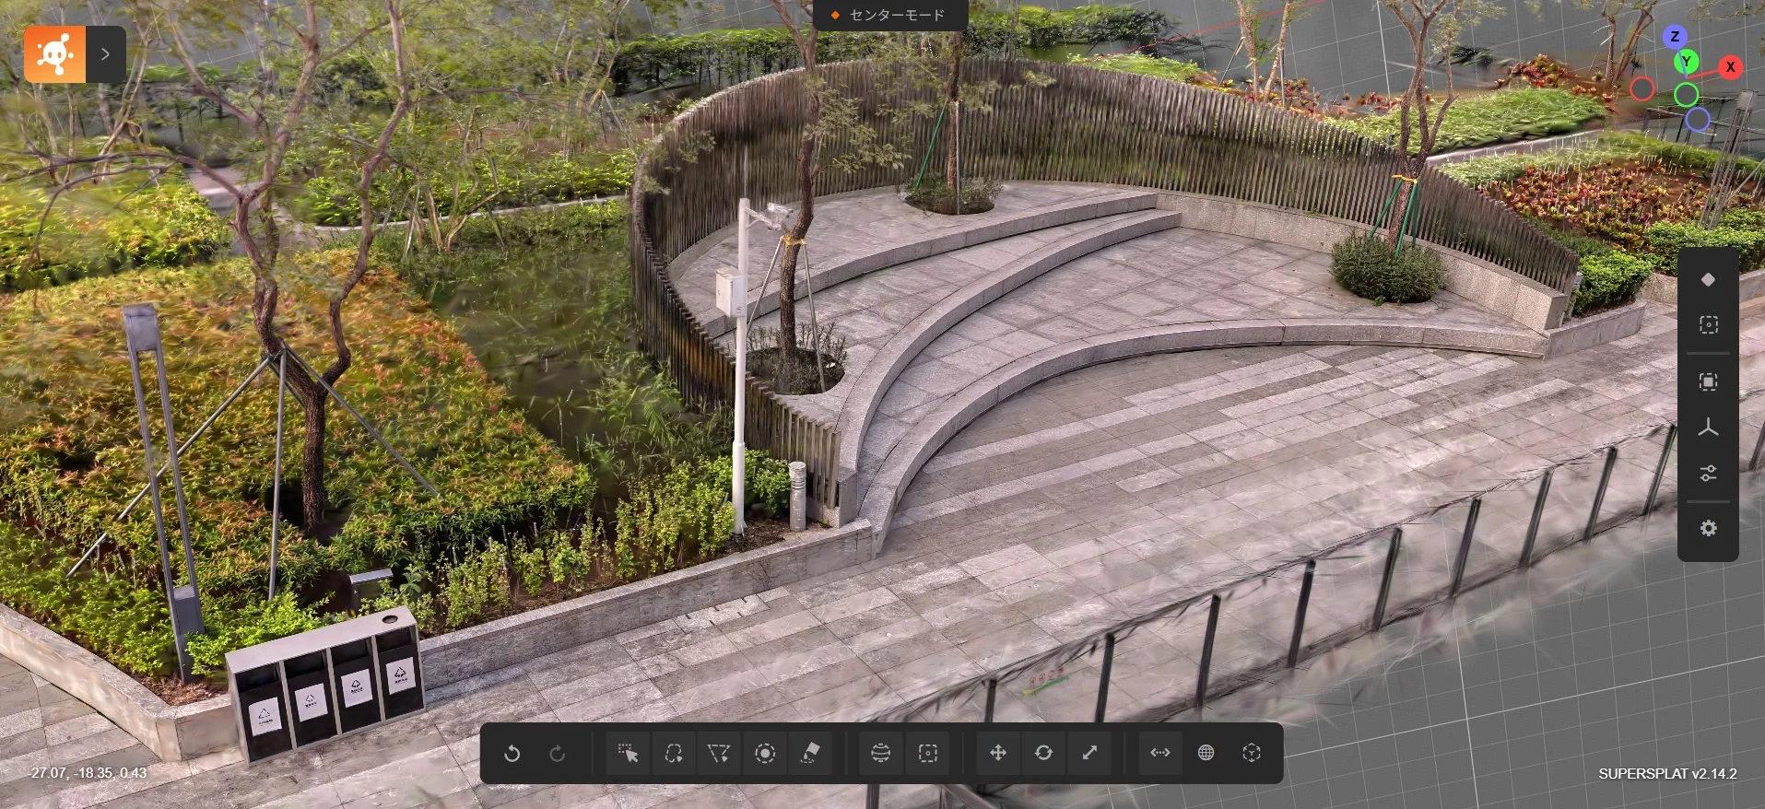The height and width of the screenshot is (809, 1765).
Task: Enable the box selection tool
Action: pyautogui.click(x=928, y=754)
